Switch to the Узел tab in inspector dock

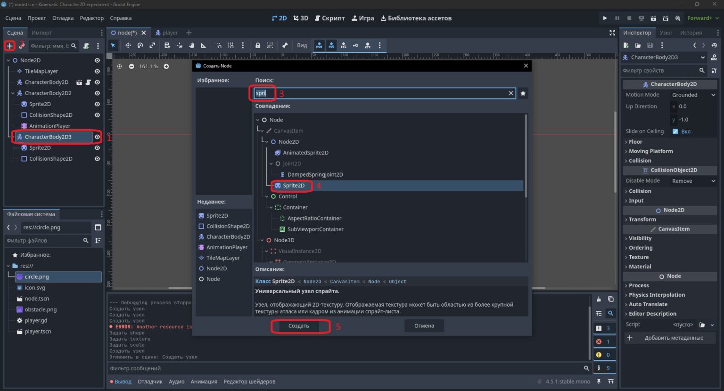click(666, 33)
